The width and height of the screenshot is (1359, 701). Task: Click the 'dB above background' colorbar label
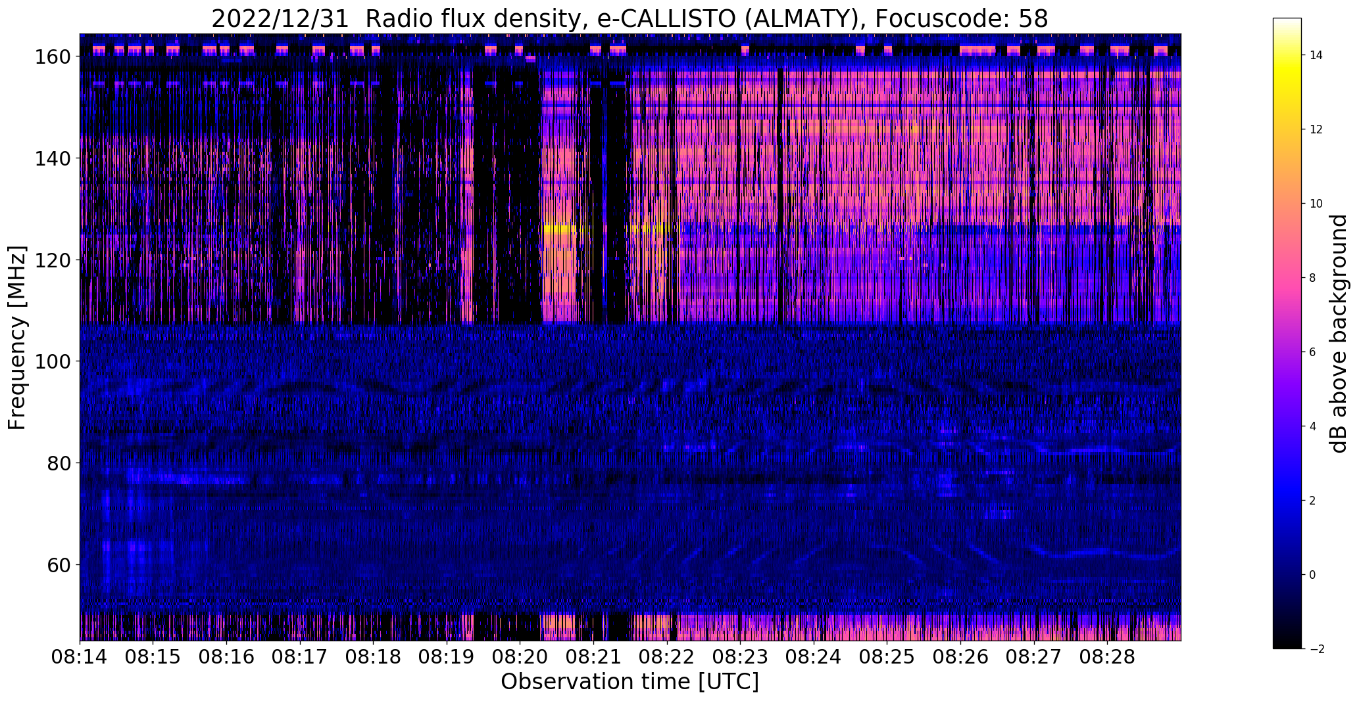click(1339, 334)
